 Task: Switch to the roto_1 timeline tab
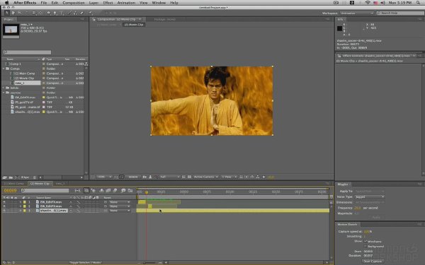[x=60, y=184]
